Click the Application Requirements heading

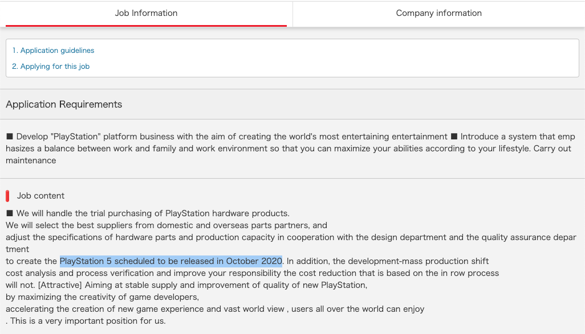(64, 104)
